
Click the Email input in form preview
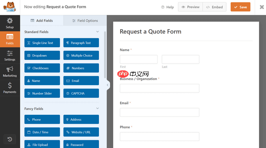tap(160, 112)
